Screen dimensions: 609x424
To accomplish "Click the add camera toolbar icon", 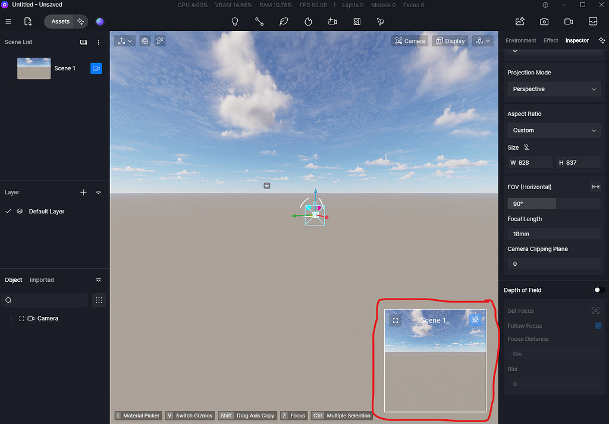I will click(332, 21).
